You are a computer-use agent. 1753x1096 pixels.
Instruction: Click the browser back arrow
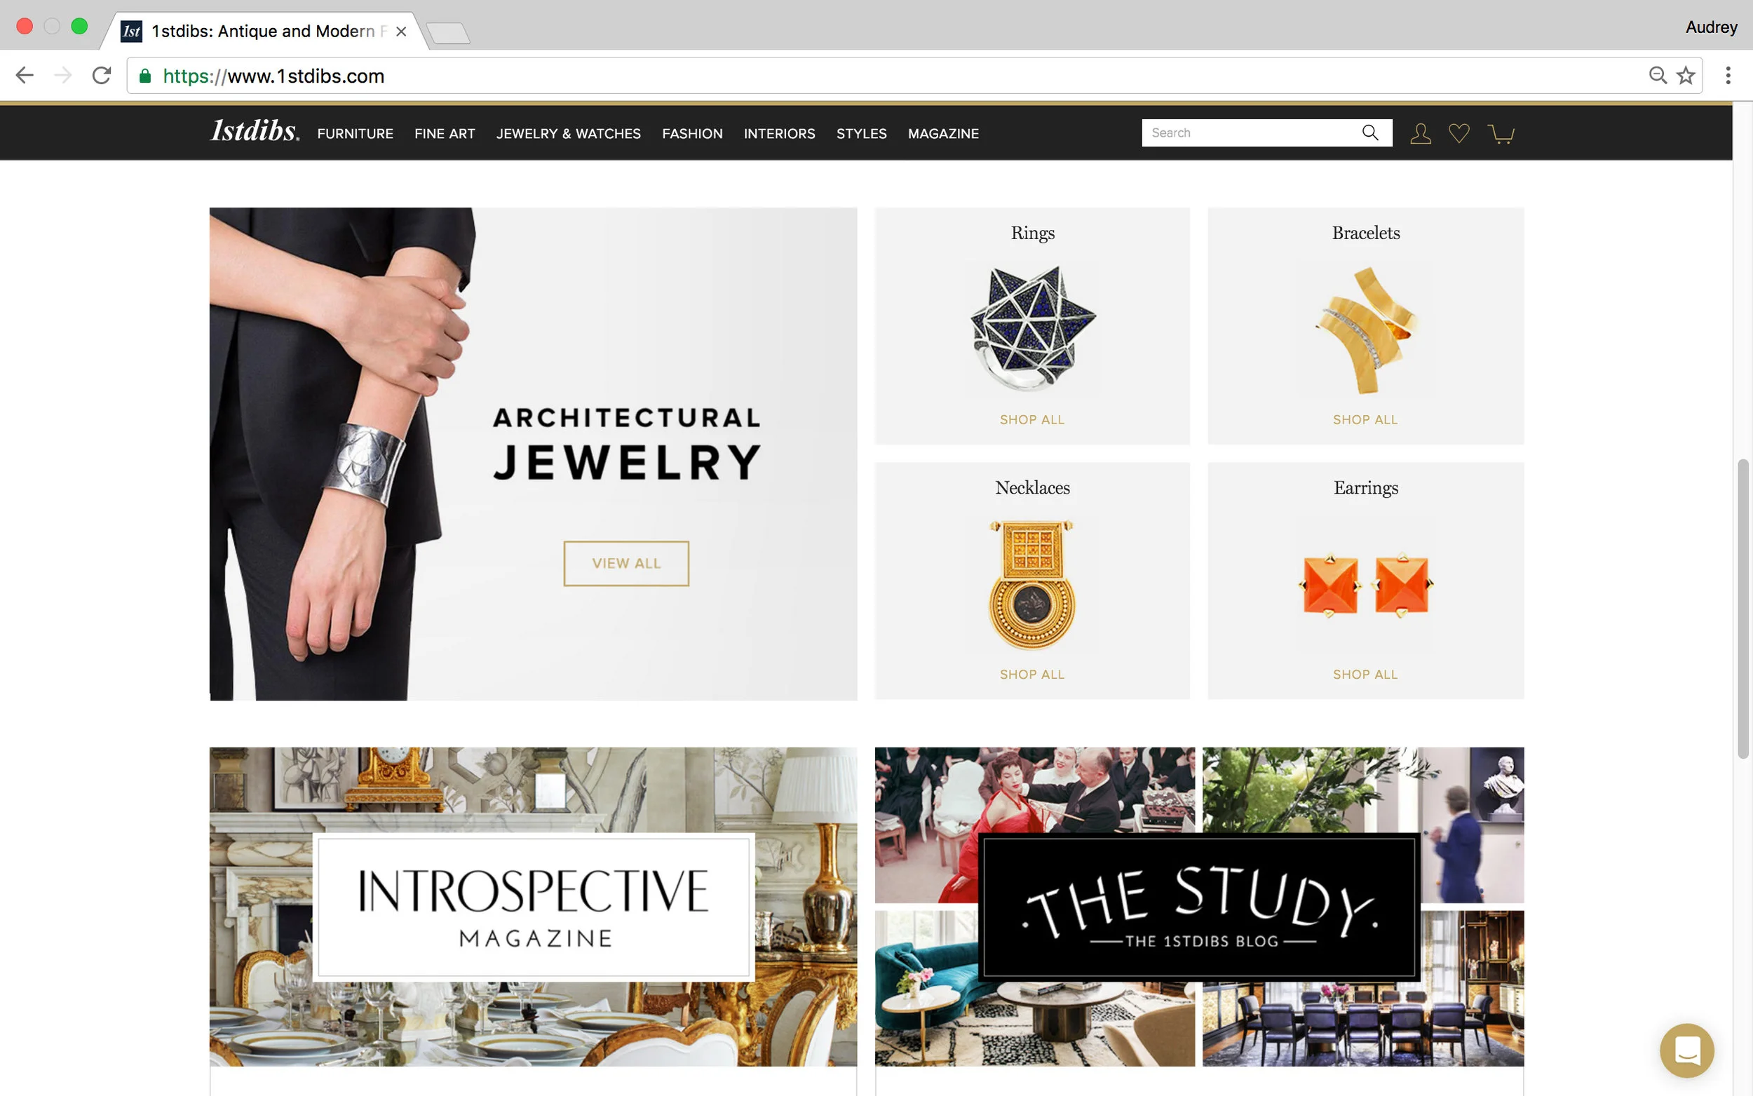pyautogui.click(x=25, y=76)
